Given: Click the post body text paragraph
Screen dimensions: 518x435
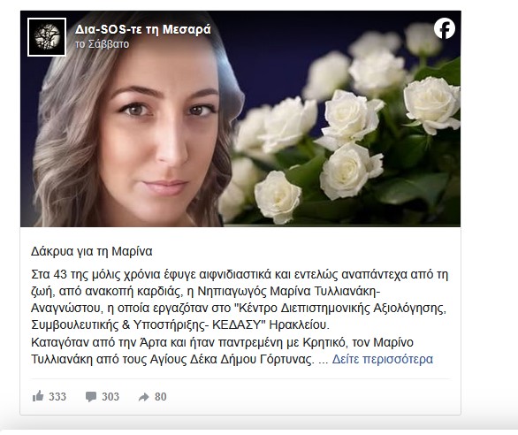Looking at the screenshot, I should point(240,317).
